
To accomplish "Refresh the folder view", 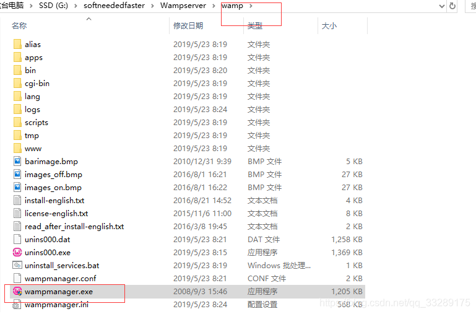I will point(452,6).
